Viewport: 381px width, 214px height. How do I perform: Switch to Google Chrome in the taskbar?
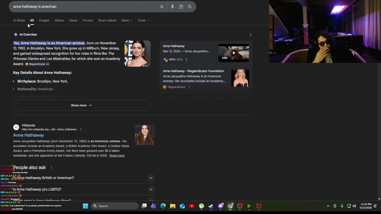[230, 206]
